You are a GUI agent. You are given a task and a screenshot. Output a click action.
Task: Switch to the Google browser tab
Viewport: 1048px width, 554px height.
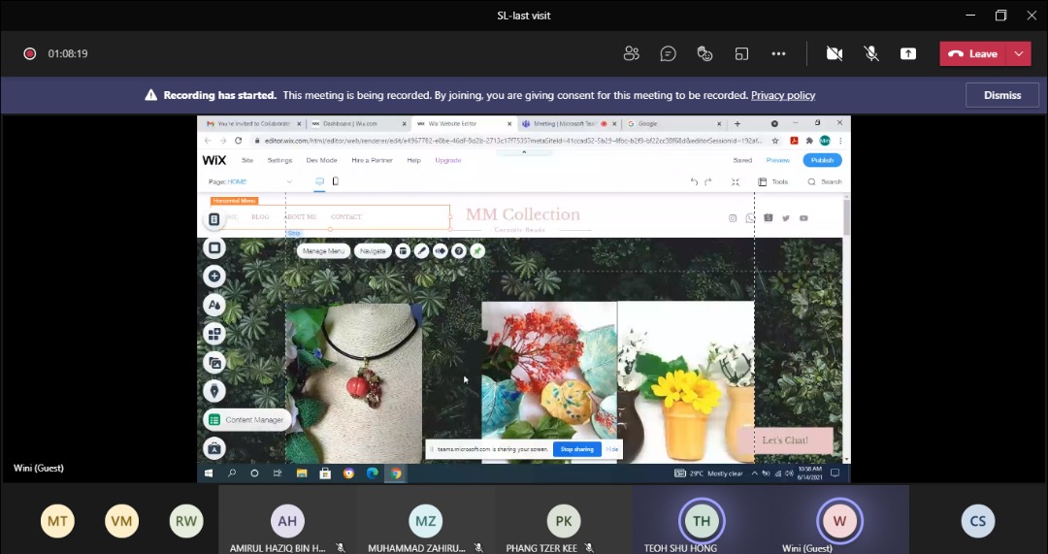point(671,123)
